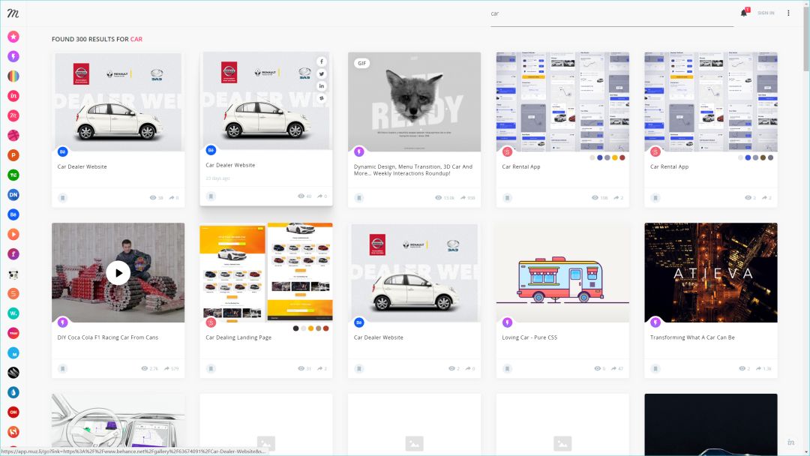
Task: Share hovered Car Dealer card on Facebook
Action: tap(322, 61)
